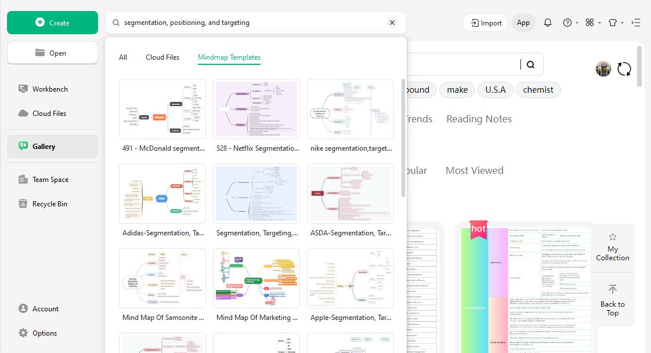Select the make tag chip
651x353 pixels.
pyautogui.click(x=457, y=90)
